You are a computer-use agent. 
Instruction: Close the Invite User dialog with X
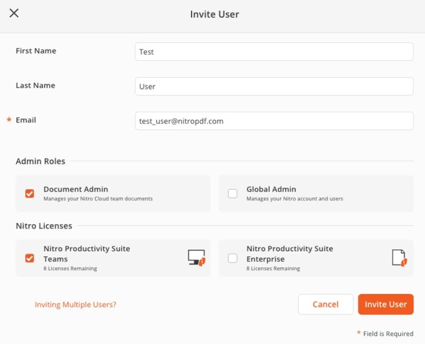tap(14, 13)
